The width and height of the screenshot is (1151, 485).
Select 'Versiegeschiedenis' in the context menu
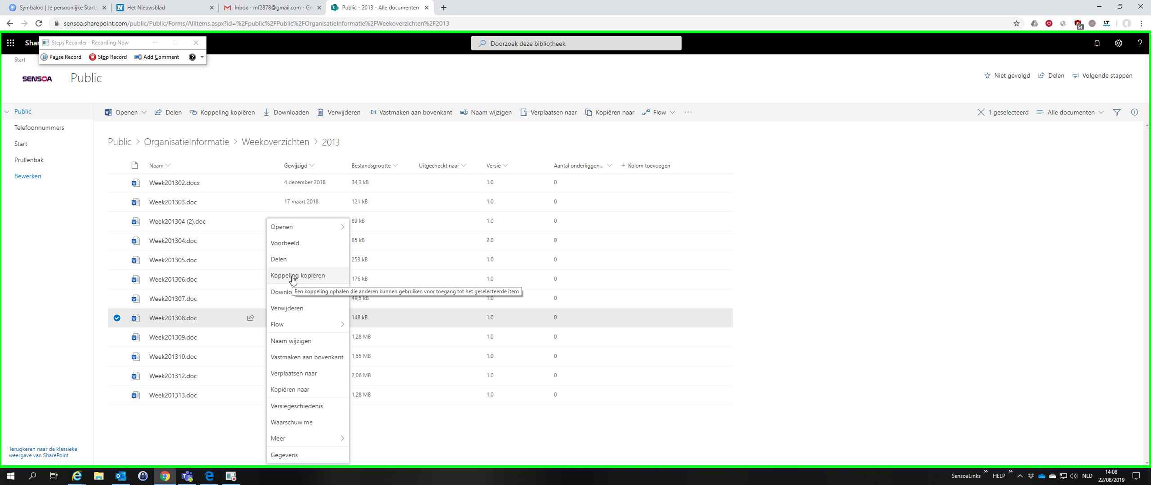pyautogui.click(x=297, y=406)
